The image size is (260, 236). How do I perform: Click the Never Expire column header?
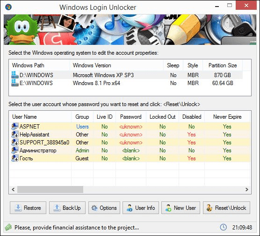(227, 117)
